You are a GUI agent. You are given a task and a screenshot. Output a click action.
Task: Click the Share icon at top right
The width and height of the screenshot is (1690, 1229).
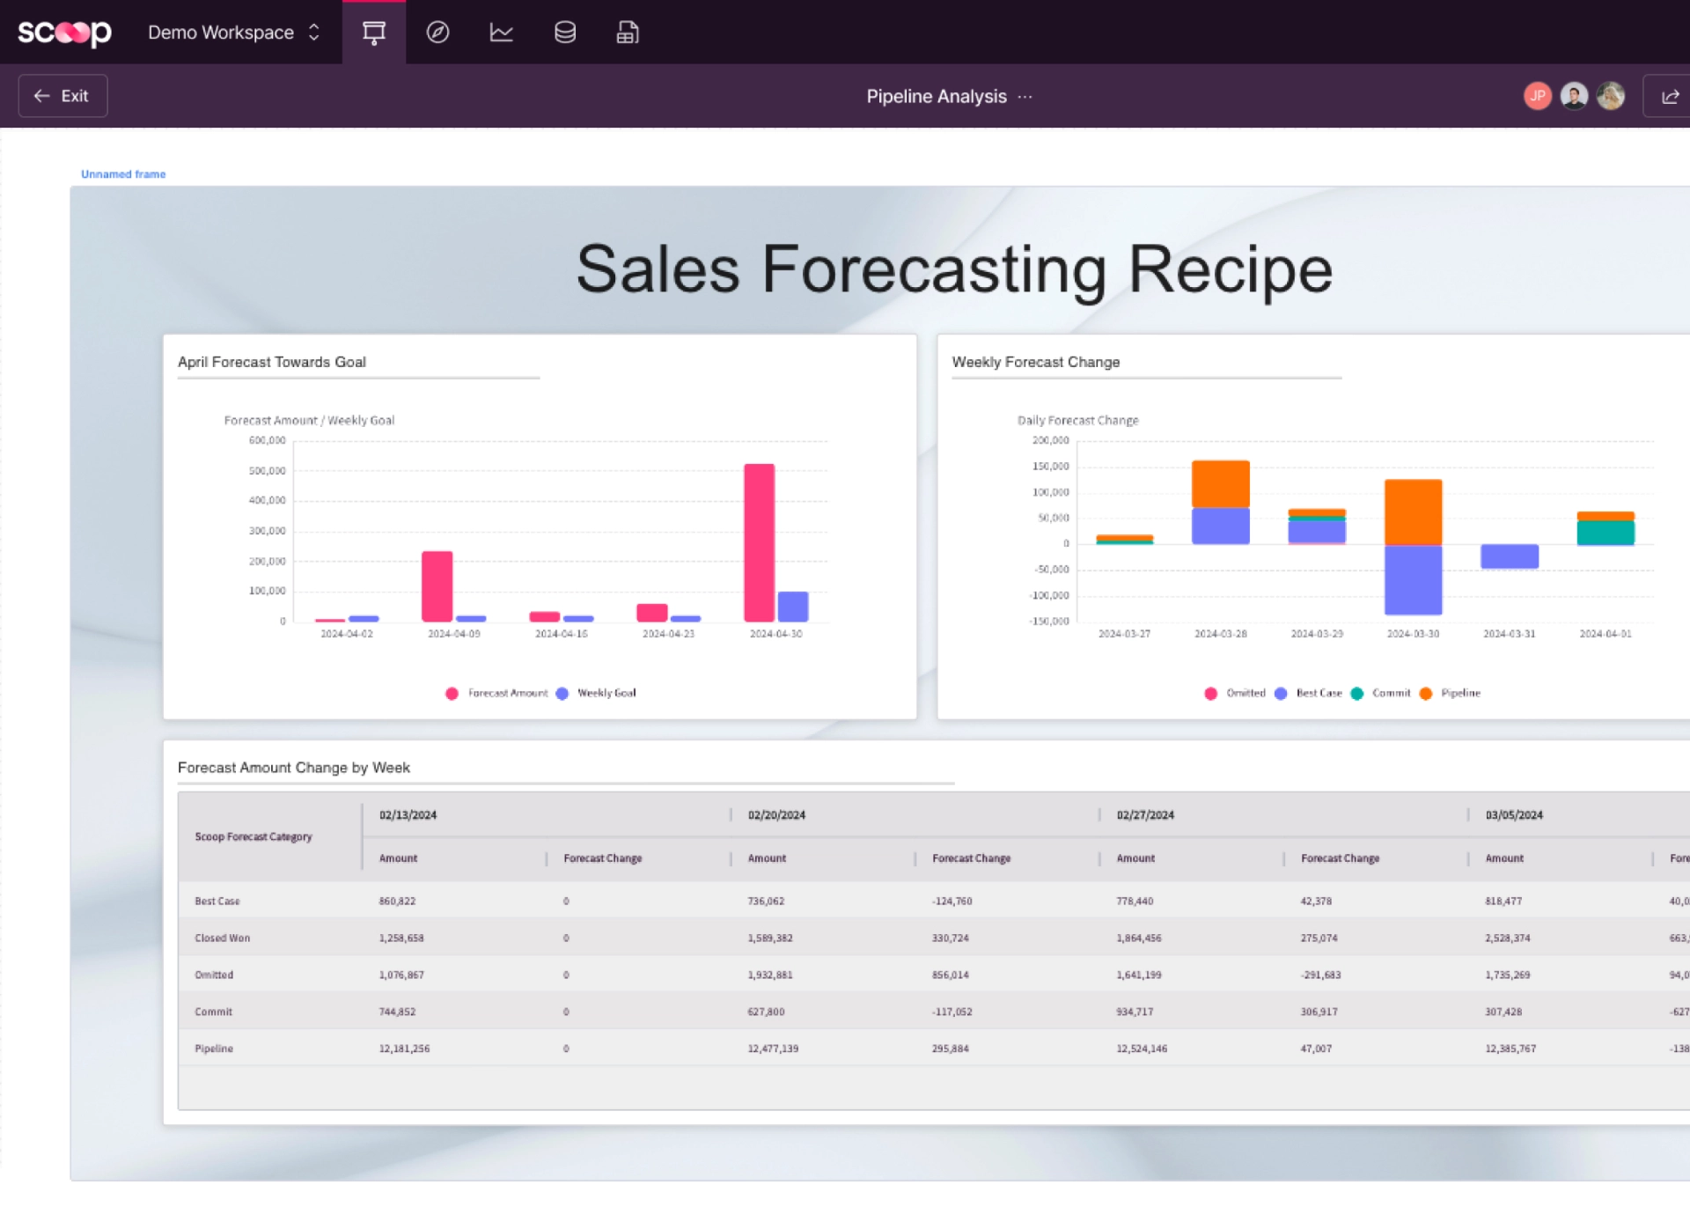pyautogui.click(x=1669, y=96)
